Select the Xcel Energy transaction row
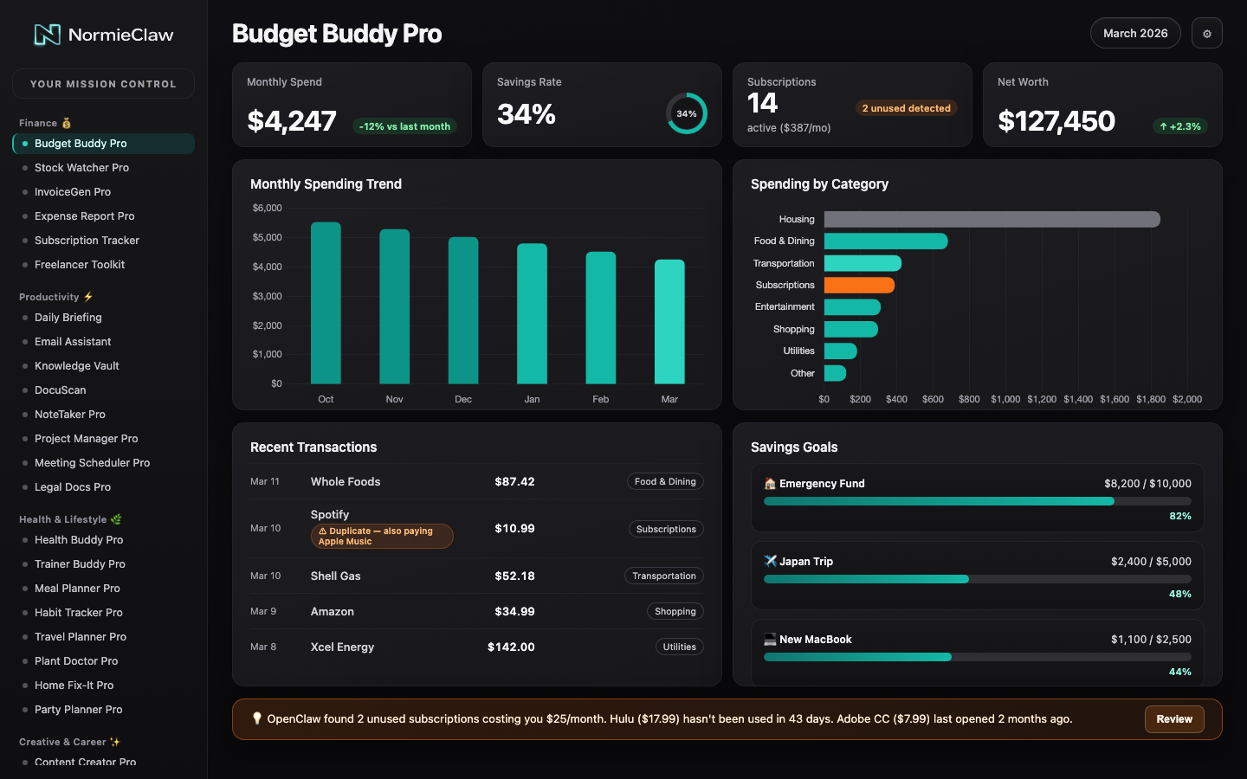Image resolution: width=1247 pixels, height=779 pixels. (x=476, y=647)
